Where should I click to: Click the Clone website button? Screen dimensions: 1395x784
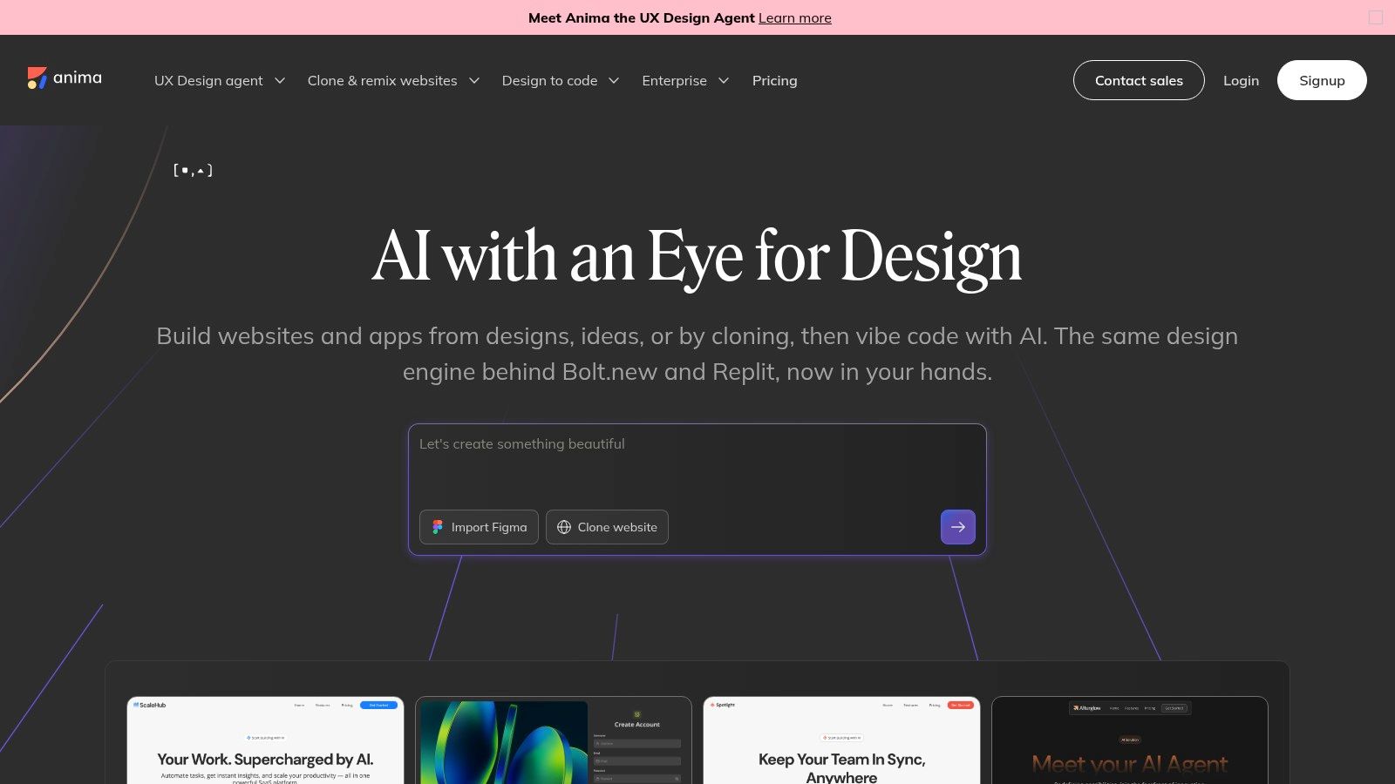pos(607,527)
